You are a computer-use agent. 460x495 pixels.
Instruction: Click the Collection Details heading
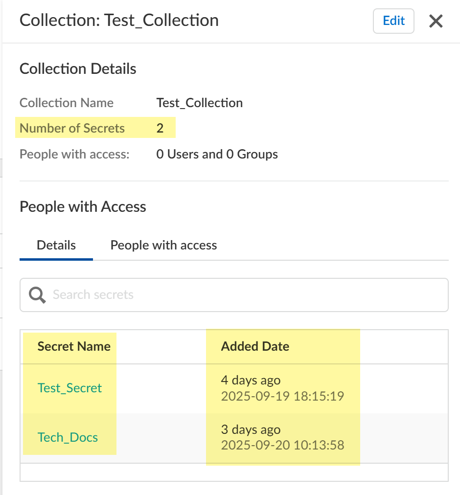[78, 69]
